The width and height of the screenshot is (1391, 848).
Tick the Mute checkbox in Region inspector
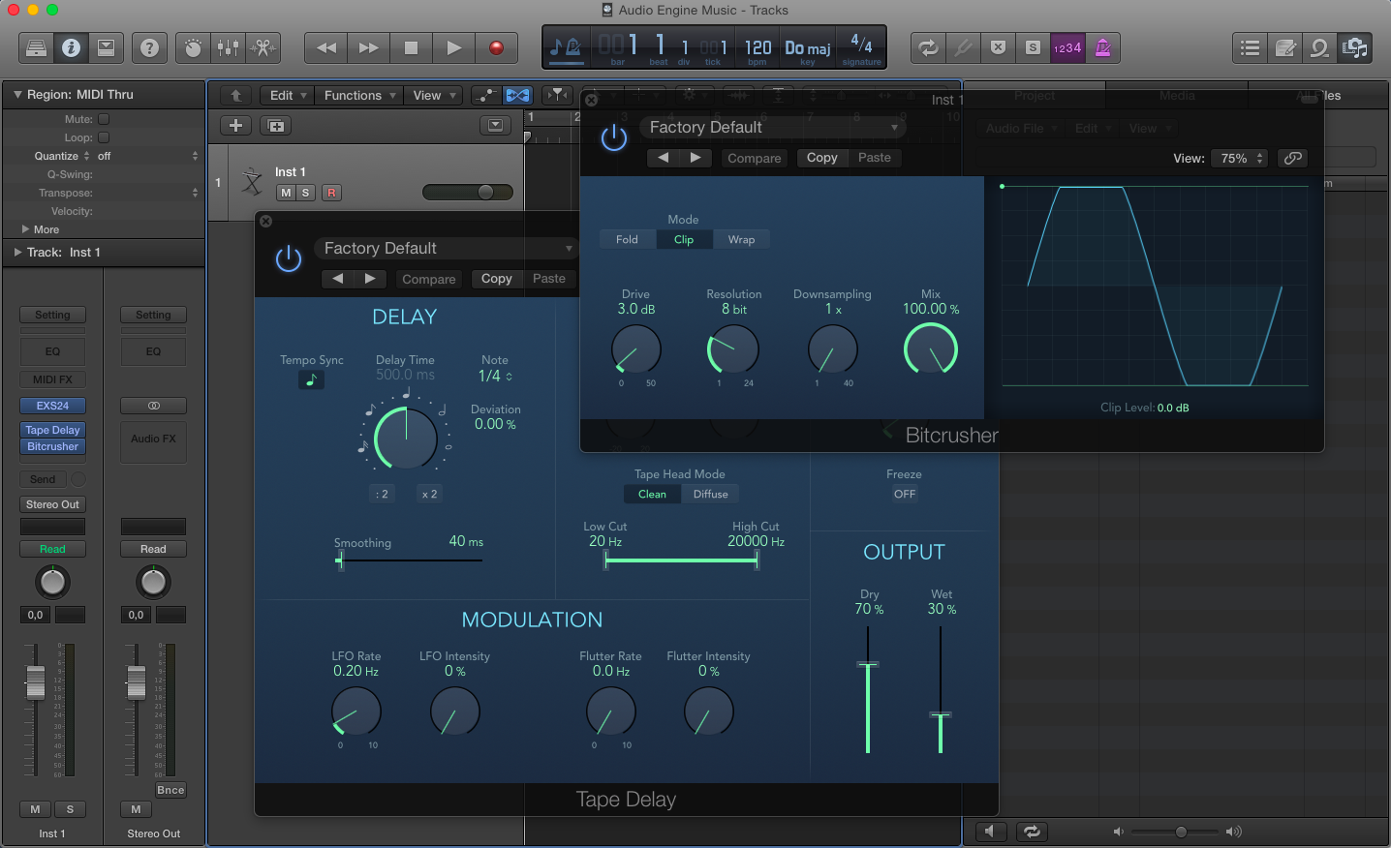(104, 119)
